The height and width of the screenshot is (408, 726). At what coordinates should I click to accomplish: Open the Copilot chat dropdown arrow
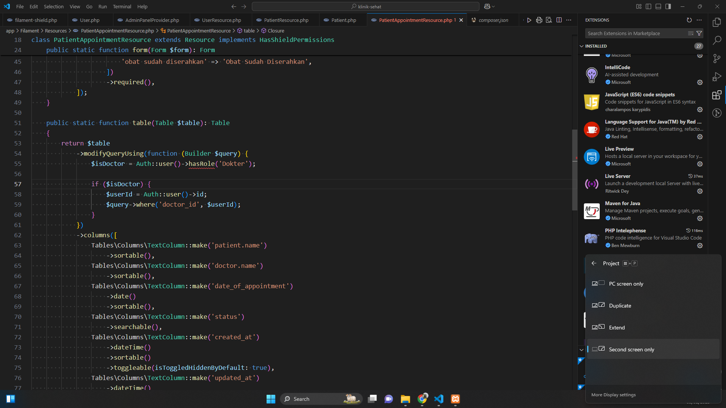tap(493, 6)
